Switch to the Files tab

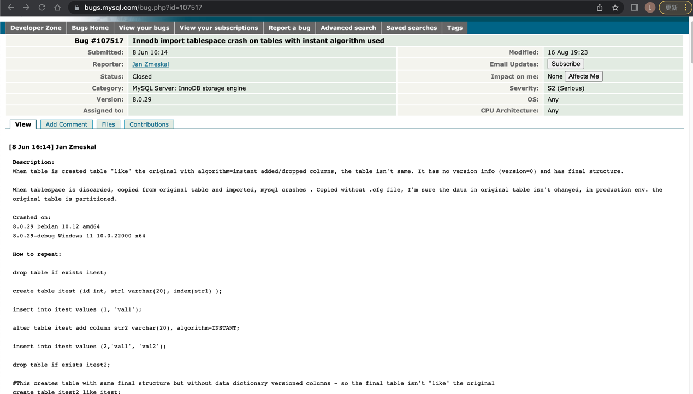(109, 124)
